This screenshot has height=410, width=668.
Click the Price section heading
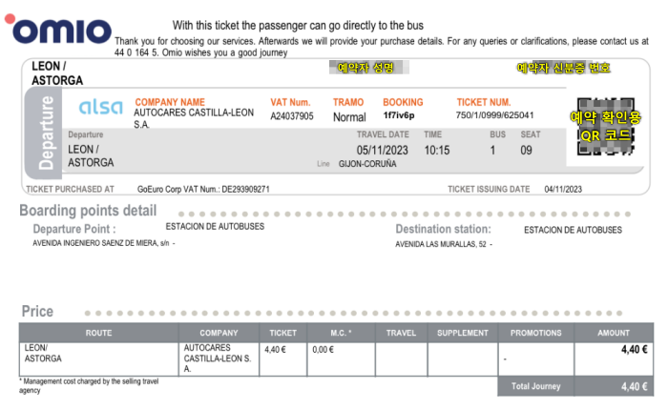[37, 311]
